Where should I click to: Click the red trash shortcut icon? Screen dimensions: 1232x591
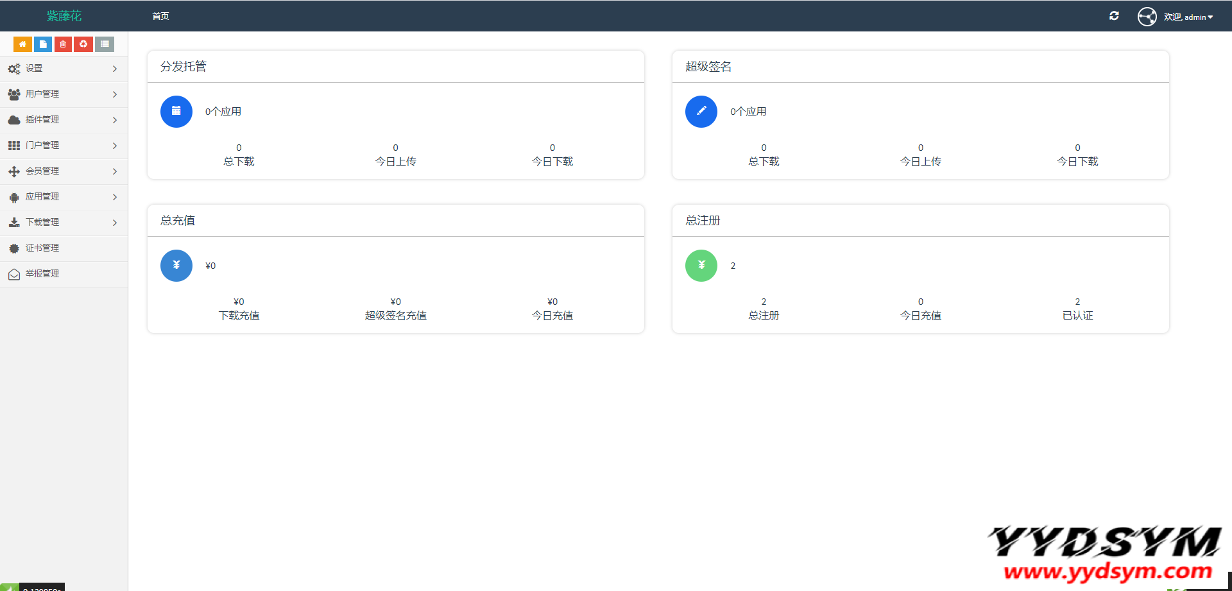pyautogui.click(x=63, y=44)
